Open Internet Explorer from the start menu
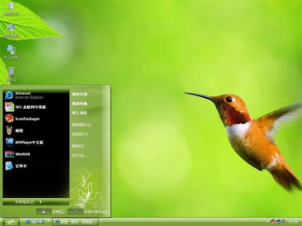 (36, 95)
